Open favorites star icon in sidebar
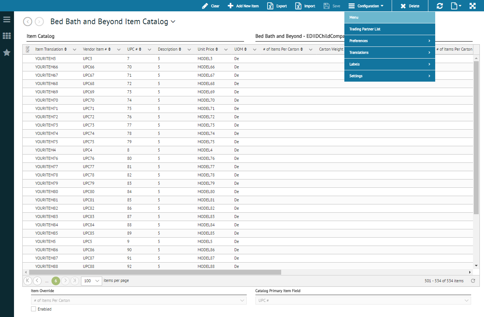Screen dimensions: 484x317 point(6,53)
